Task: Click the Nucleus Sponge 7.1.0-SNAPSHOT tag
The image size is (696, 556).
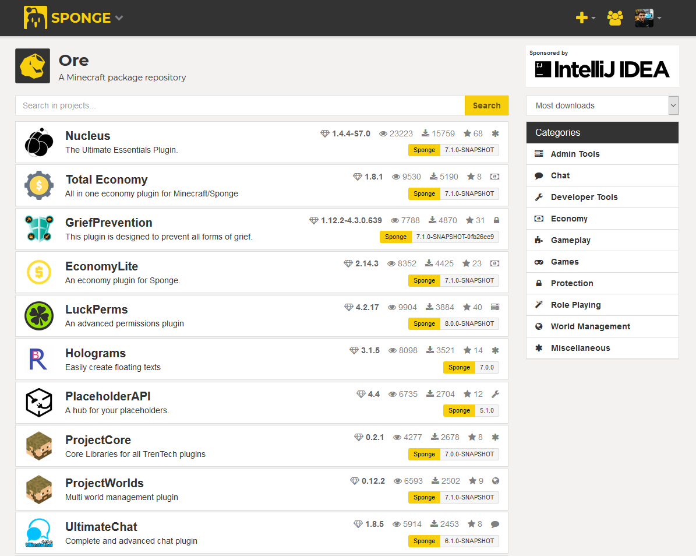Action: coord(454,150)
